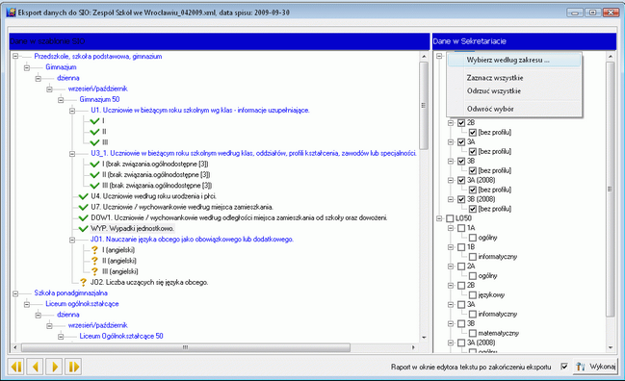Viewport: 625px width, 381px height.
Task: Collapse the U3_1 Uczniowie node
Action: pos(72,153)
